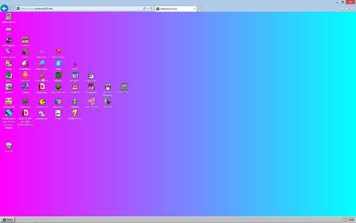Open the LSDJ icon
356x223 pixels.
tap(25, 53)
